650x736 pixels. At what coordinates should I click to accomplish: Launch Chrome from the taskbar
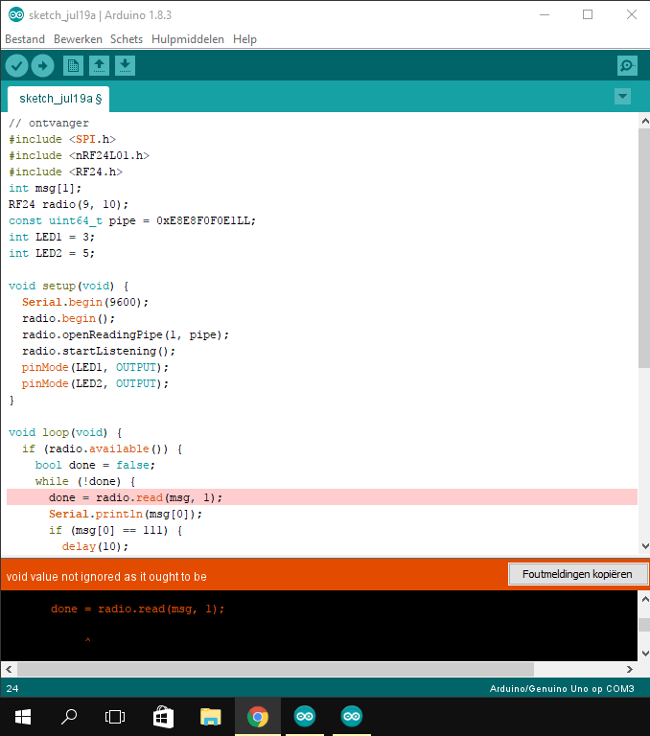pyautogui.click(x=257, y=716)
